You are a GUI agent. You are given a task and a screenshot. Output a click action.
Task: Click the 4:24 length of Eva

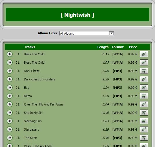click(x=106, y=88)
